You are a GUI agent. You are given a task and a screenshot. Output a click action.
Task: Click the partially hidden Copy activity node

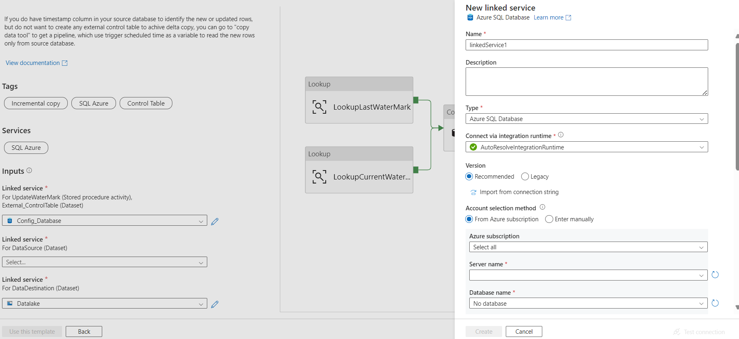tap(449, 128)
